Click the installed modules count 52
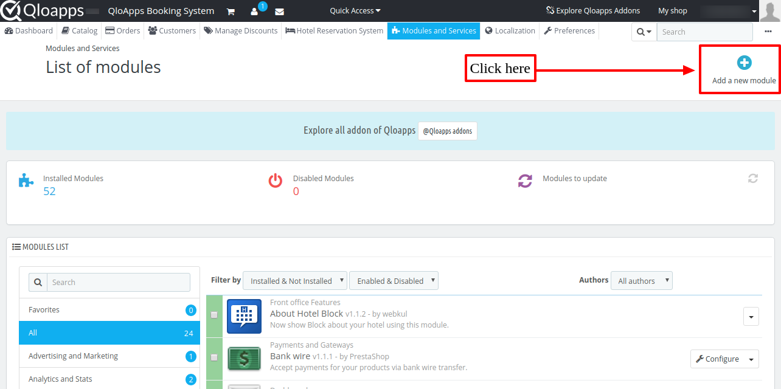The width and height of the screenshot is (781, 389). pyautogui.click(x=49, y=191)
